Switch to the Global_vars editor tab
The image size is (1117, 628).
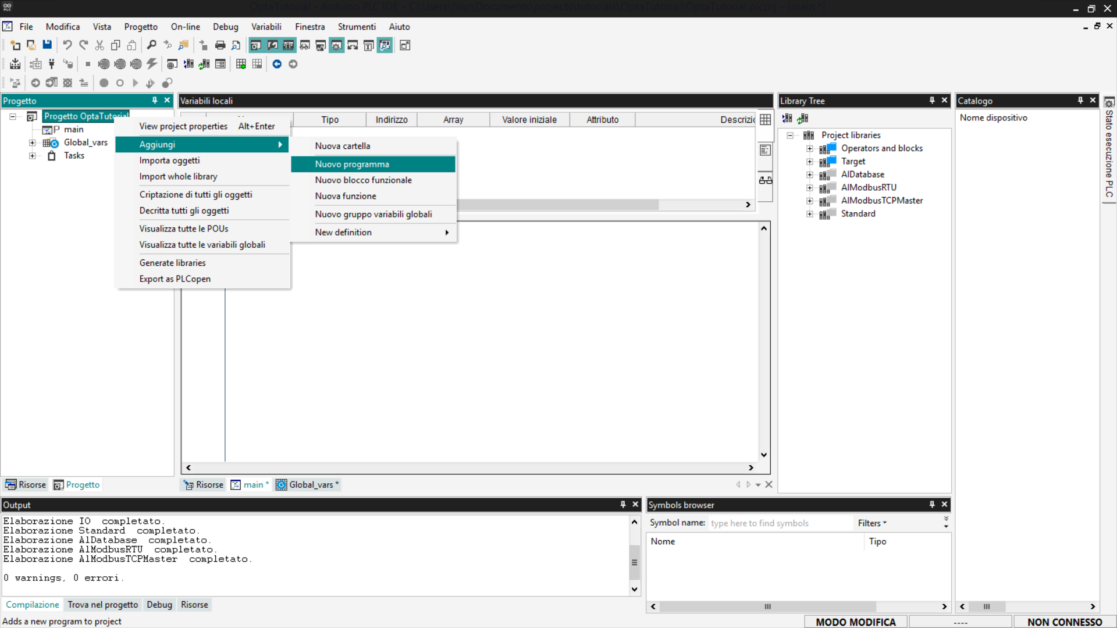pos(308,485)
